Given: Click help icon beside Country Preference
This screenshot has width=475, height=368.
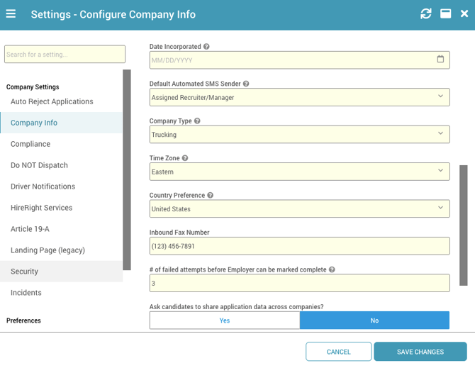Looking at the screenshot, I should [x=211, y=196].
